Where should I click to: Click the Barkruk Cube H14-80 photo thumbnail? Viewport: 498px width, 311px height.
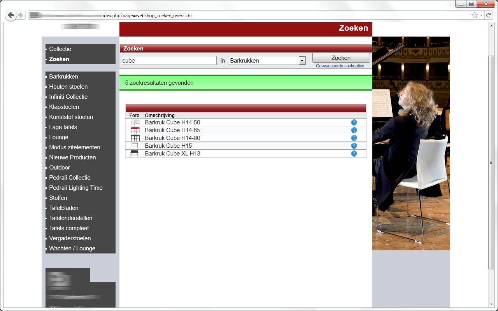point(135,138)
